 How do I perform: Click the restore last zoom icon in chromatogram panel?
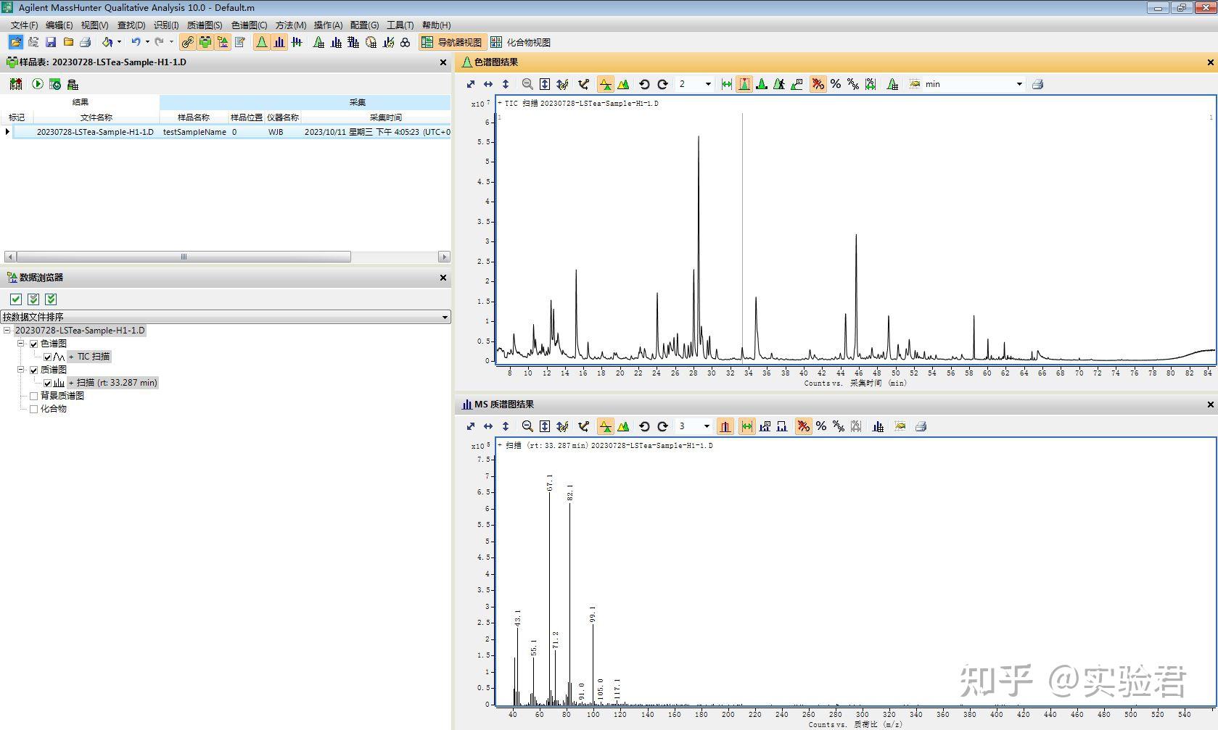pyautogui.click(x=644, y=84)
